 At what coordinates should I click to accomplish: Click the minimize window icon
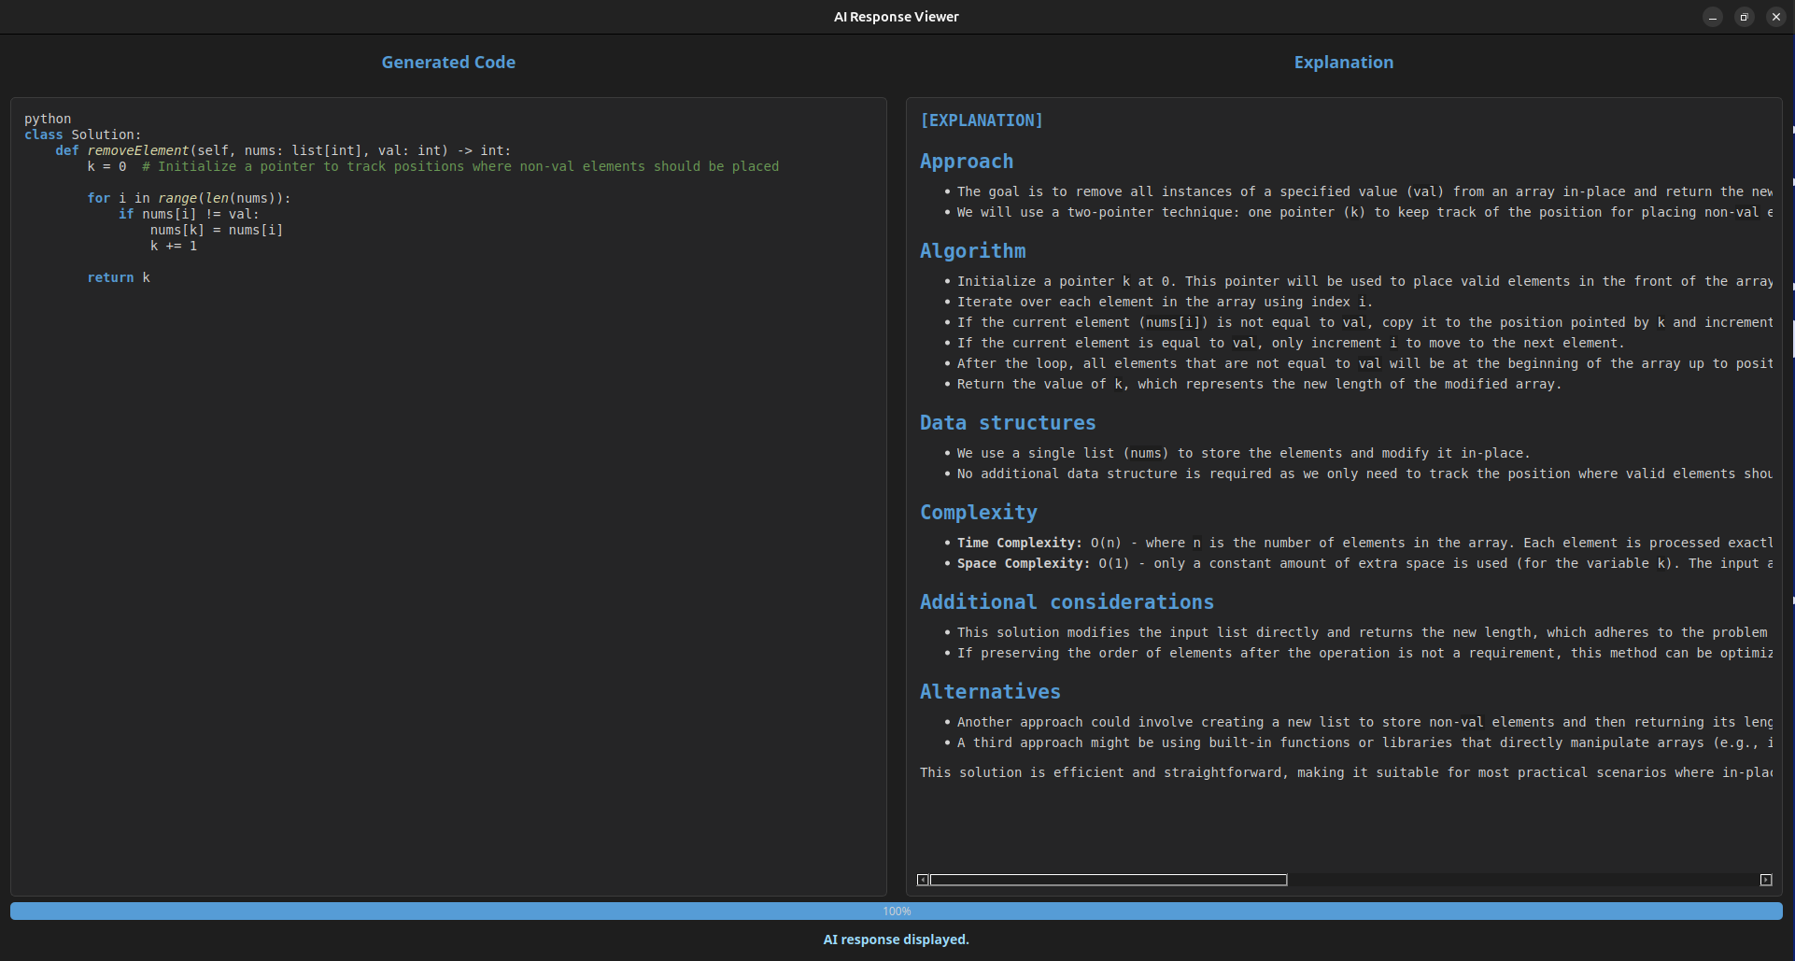1712,17
